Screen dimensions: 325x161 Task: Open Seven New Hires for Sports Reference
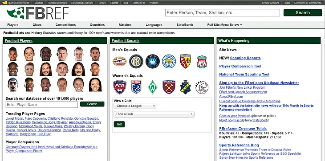coord(246,158)
